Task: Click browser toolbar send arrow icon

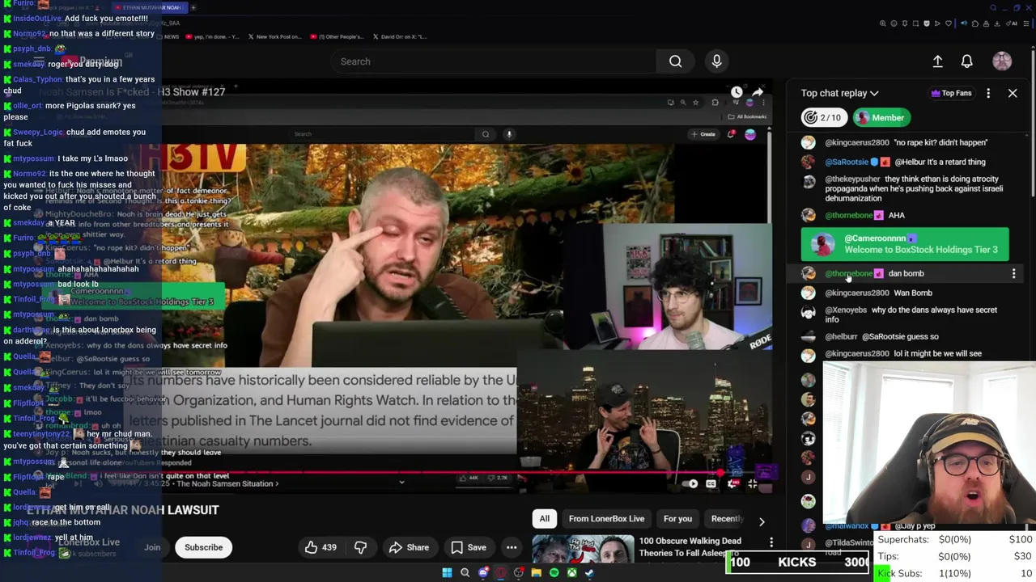Action: 937,23
